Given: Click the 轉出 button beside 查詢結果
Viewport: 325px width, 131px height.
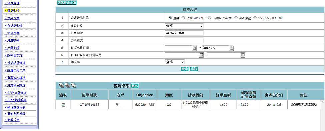Looking at the screenshot, I should [x=135, y=86].
